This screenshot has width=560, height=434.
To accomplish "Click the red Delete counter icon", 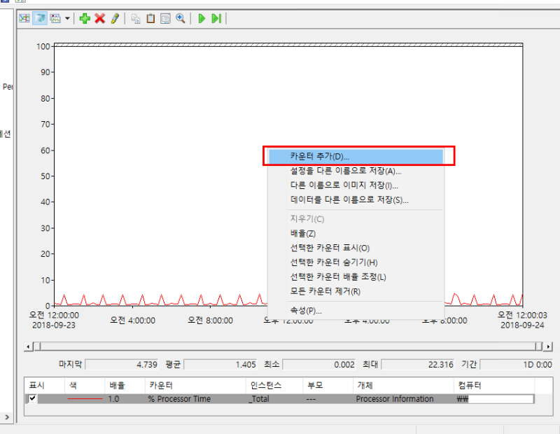I will (101, 19).
